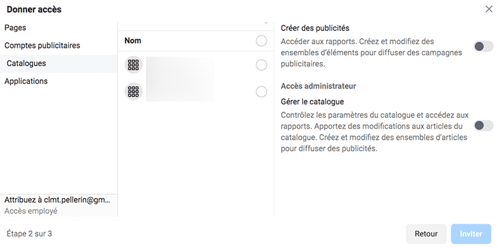
Task: Close the Donner accès dialog
Action: click(x=488, y=9)
